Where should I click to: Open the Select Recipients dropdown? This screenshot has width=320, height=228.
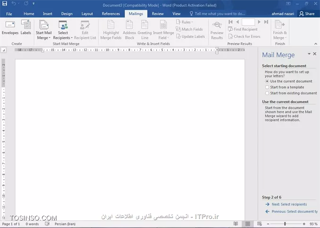tap(63, 30)
